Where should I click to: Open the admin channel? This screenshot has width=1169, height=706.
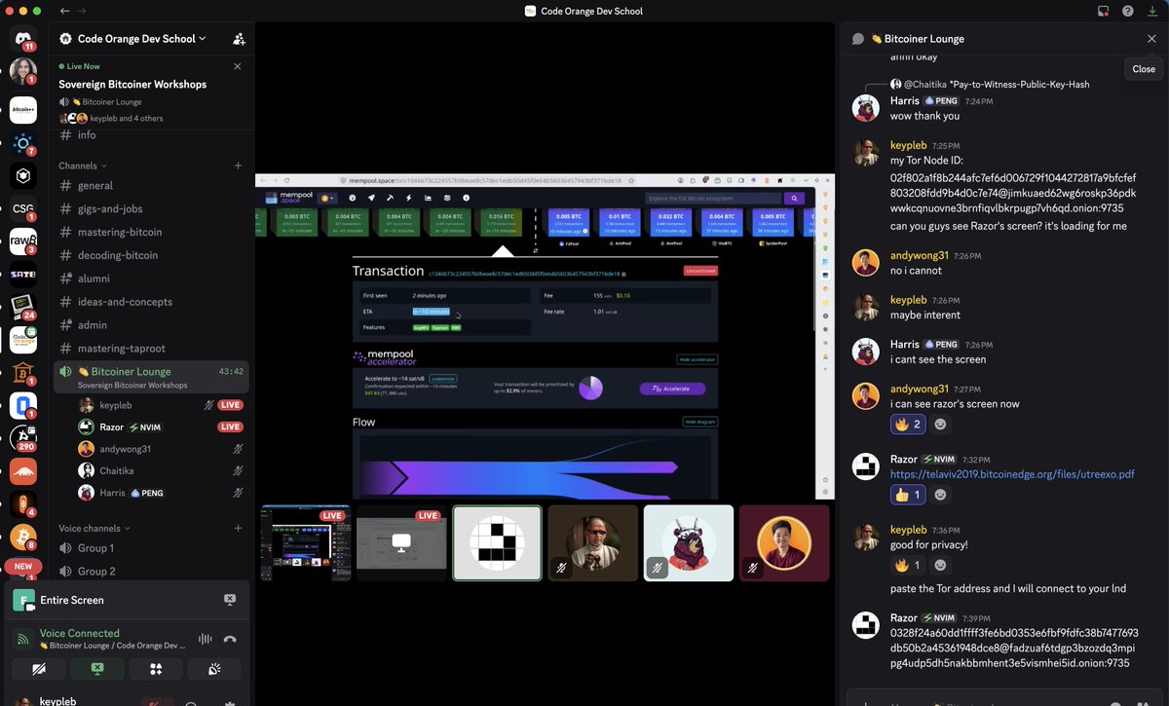coord(151,325)
